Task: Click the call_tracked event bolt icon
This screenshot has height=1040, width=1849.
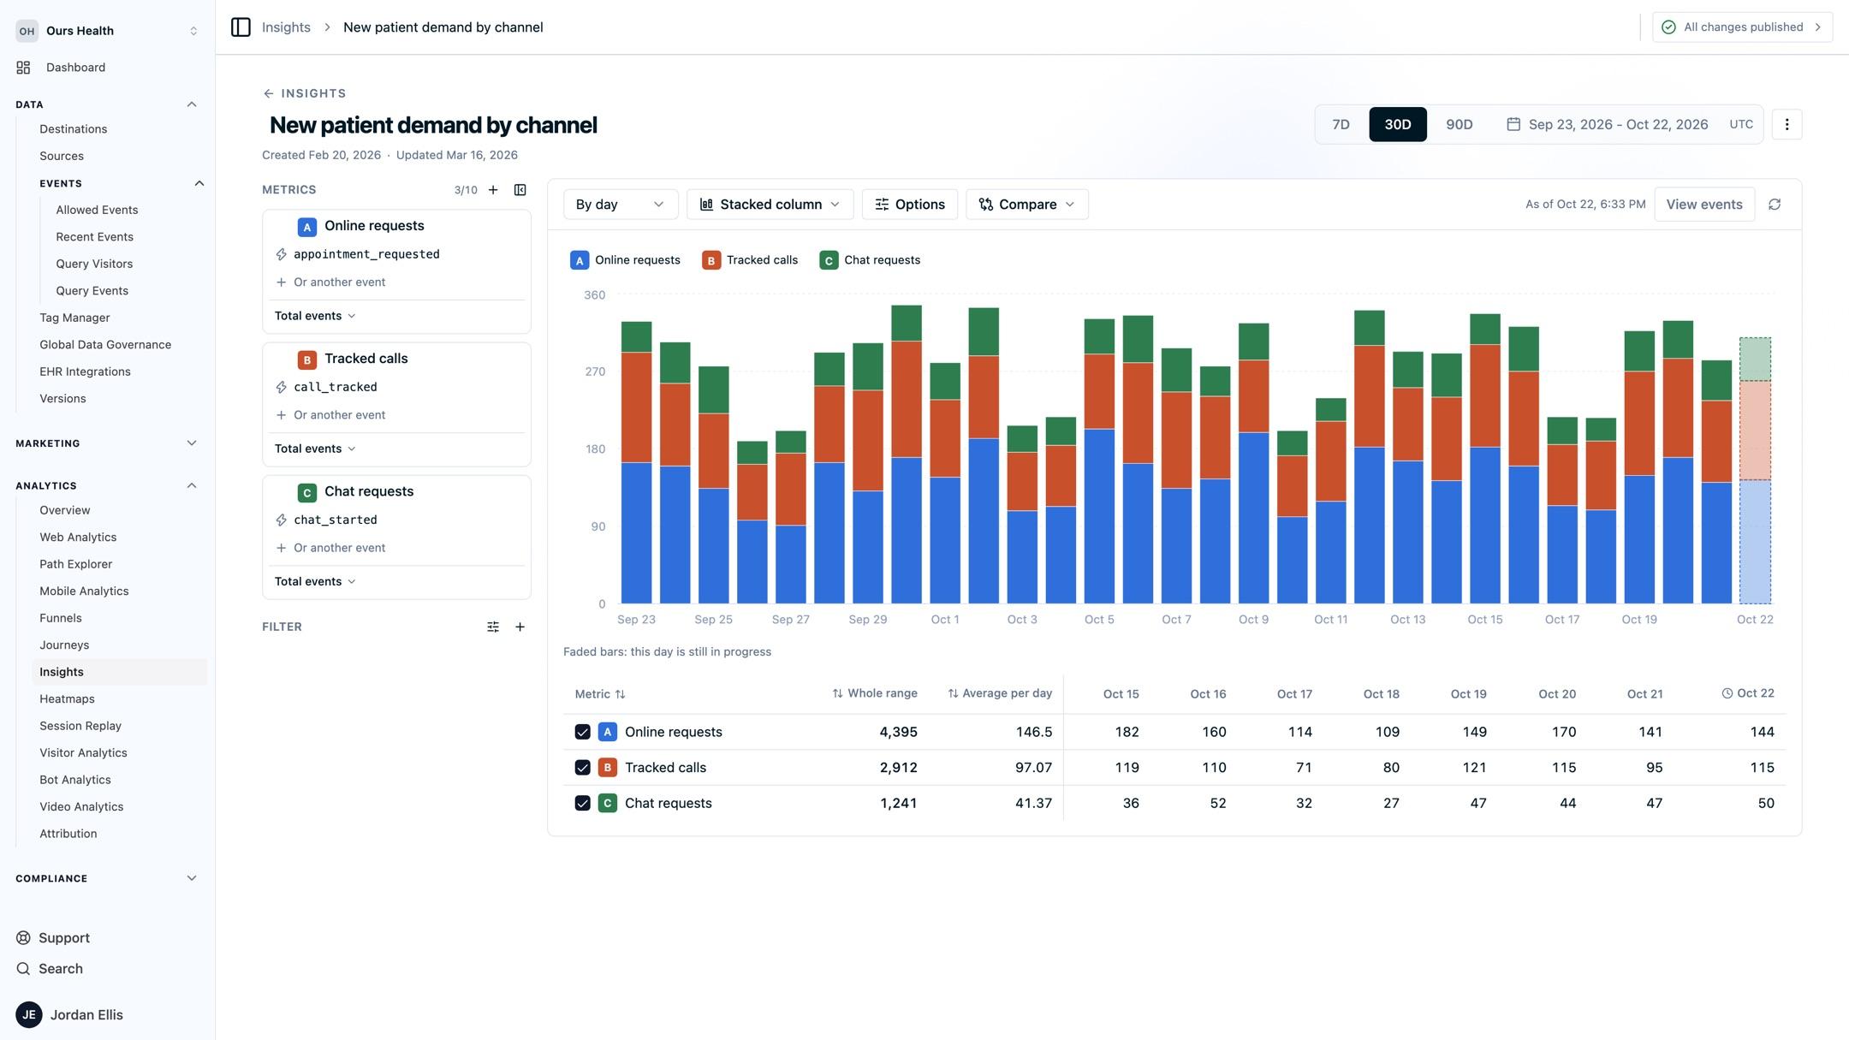Action: 281,387
